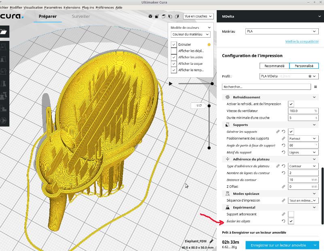Open Vérifier la compatibilité link
The height and width of the screenshot is (251, 324).
click(302, 42)
